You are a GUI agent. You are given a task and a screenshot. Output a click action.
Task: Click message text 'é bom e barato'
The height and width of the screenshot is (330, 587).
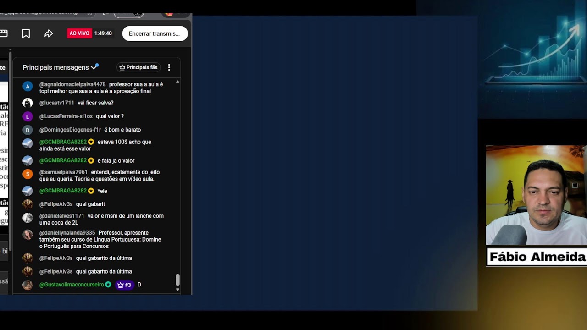122,130
